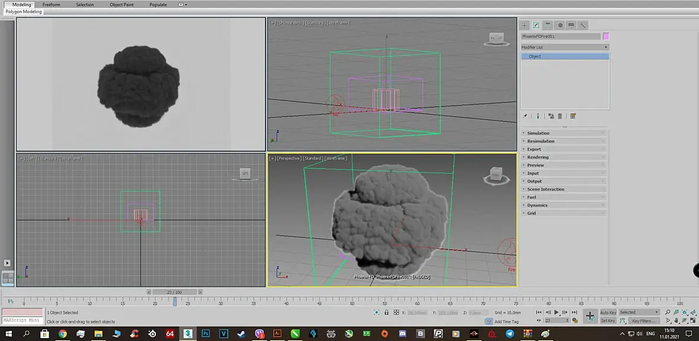
Task: Click Play Animation button
Action: tap(556, 312)
